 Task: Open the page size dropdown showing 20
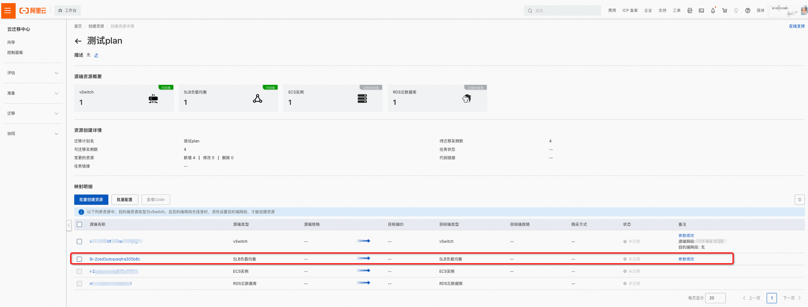[x=715, y=298]
